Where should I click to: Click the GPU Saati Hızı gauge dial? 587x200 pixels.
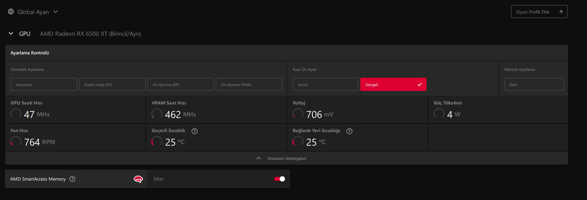16,114
